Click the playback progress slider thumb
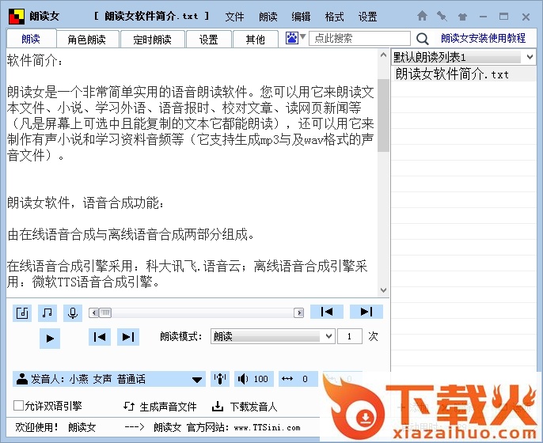Viewport: 543px width, 443px height. (x=105, y=313)
